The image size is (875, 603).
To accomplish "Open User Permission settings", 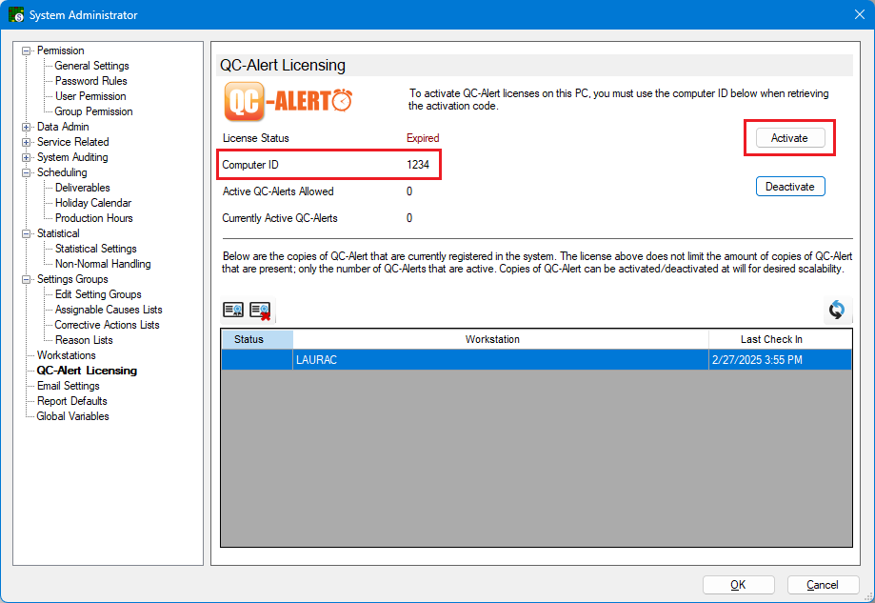I will [x=90, y=96].
